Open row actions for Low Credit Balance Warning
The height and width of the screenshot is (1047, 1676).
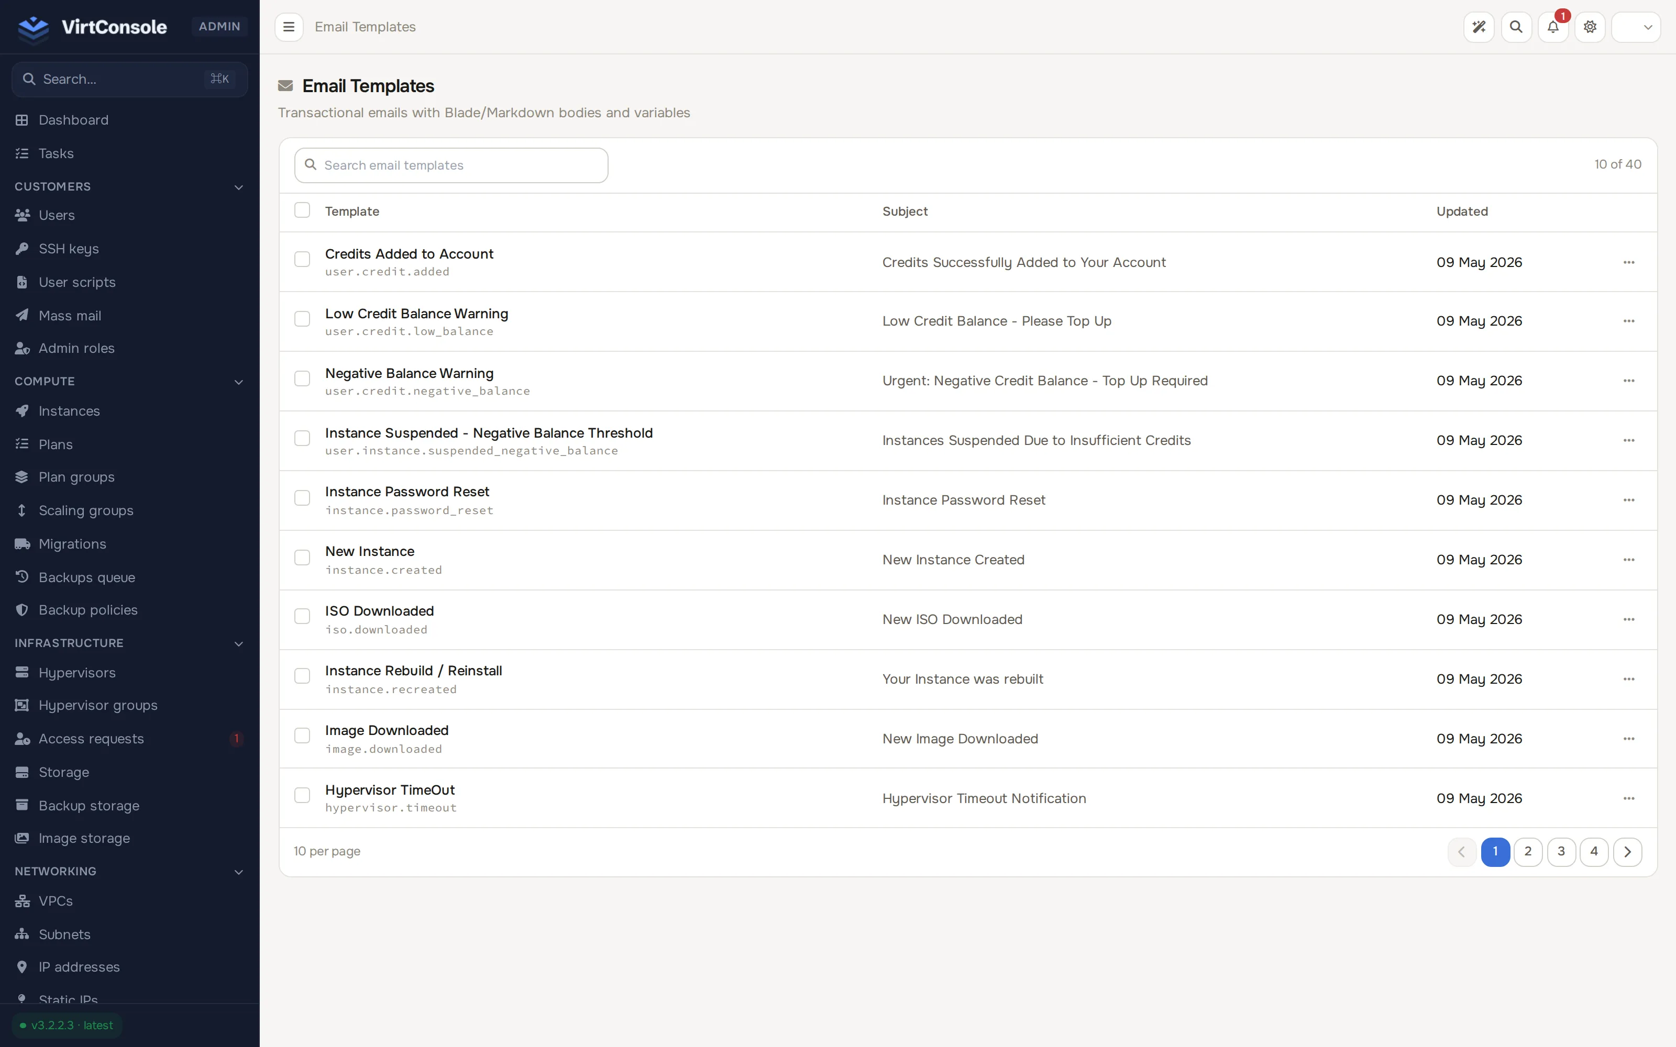(x=1628, y=321)
